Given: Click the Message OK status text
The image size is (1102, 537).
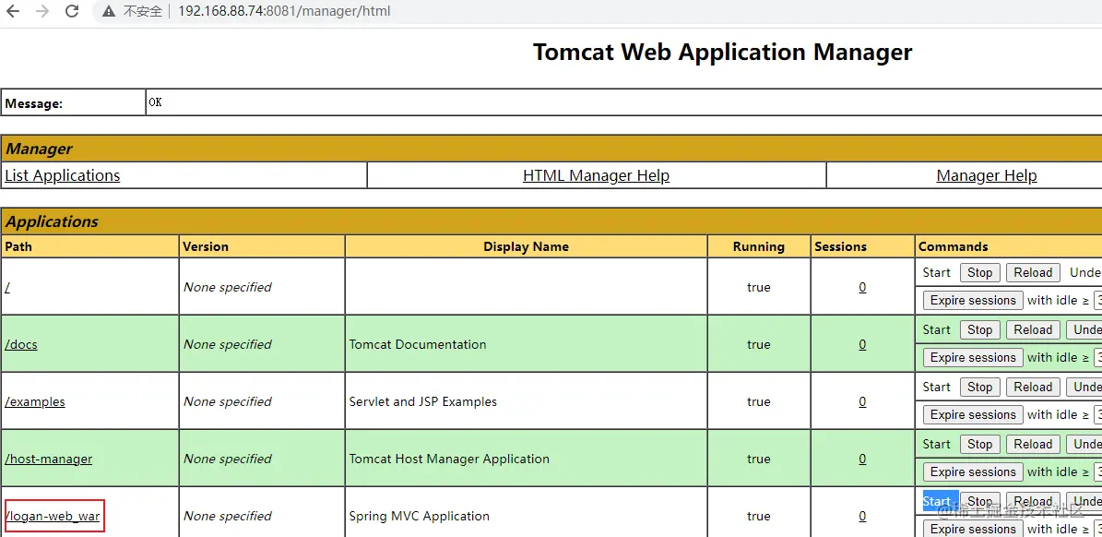Looking at the screenshot, I should pos(155,102).
